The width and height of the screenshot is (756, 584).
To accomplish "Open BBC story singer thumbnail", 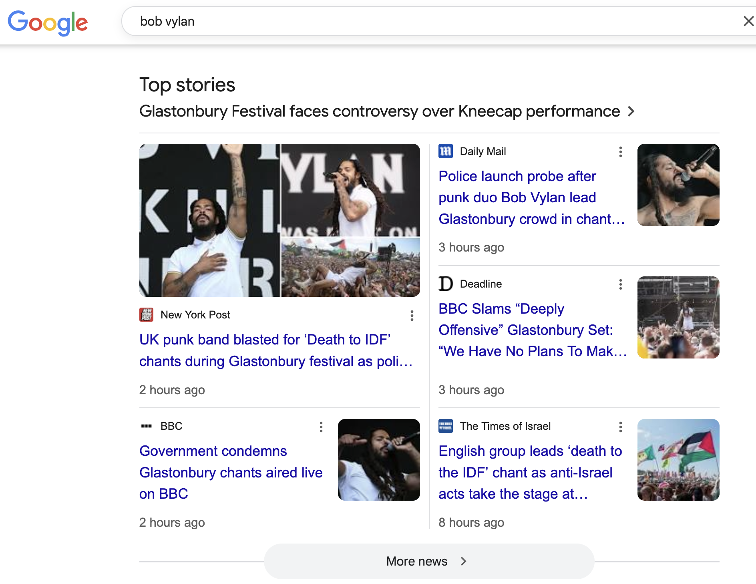I will [379, 460].
